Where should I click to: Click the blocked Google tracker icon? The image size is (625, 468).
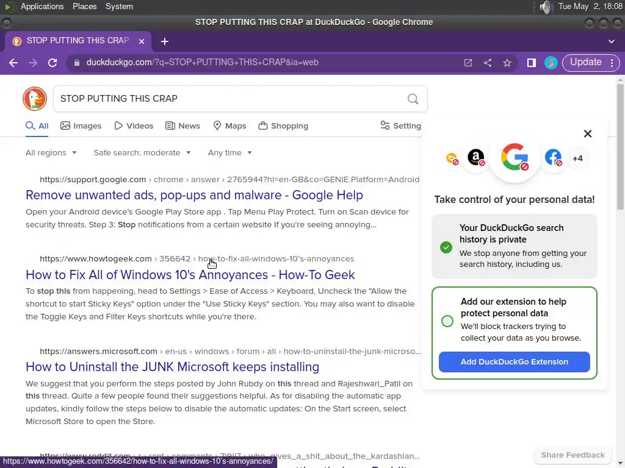[515, 157]
